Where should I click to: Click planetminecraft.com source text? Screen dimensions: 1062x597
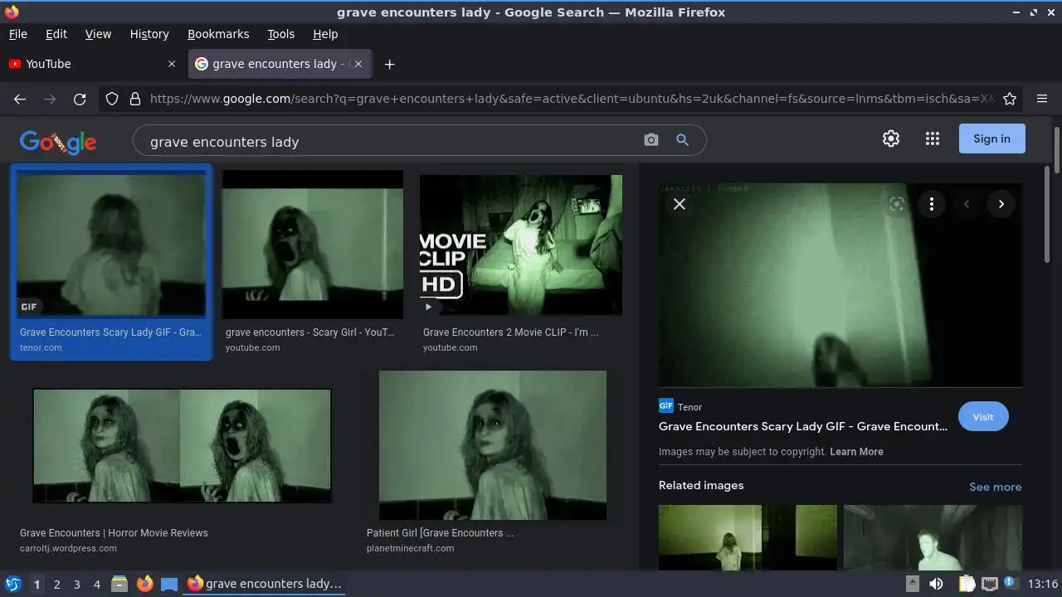pos(411,548)
